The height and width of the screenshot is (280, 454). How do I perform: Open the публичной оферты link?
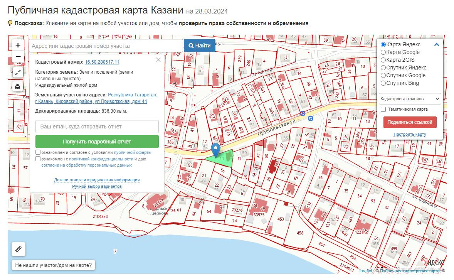(x=133, y=152)
